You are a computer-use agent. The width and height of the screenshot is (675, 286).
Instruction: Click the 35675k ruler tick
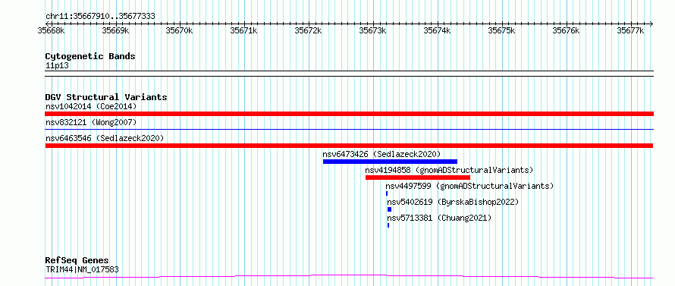click(502, 30)
